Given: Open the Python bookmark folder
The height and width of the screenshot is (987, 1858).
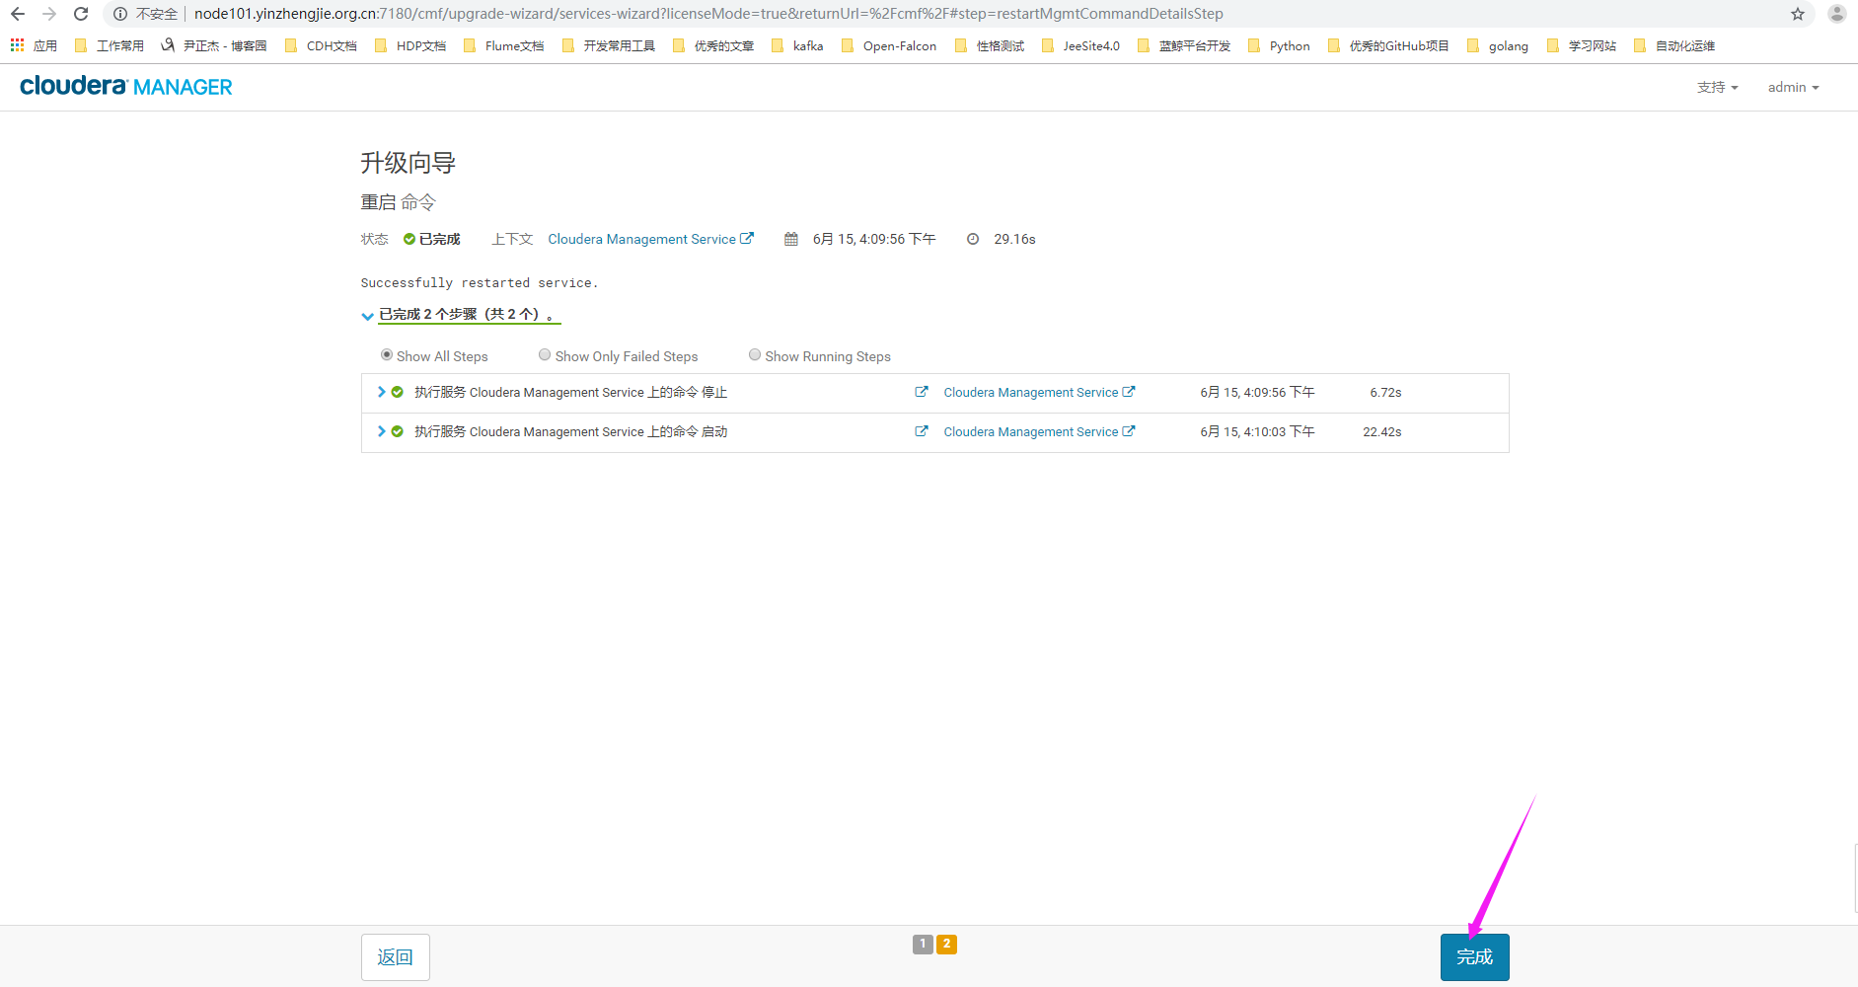Looking at the screenshot, I should (x=1279, y=45).
